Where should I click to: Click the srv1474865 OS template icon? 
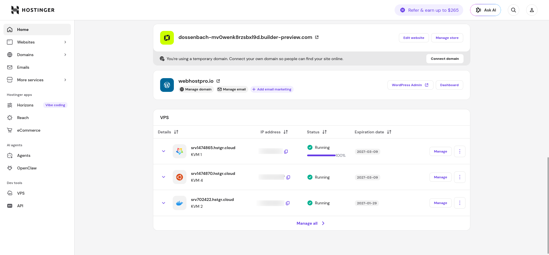pos(180,151)
